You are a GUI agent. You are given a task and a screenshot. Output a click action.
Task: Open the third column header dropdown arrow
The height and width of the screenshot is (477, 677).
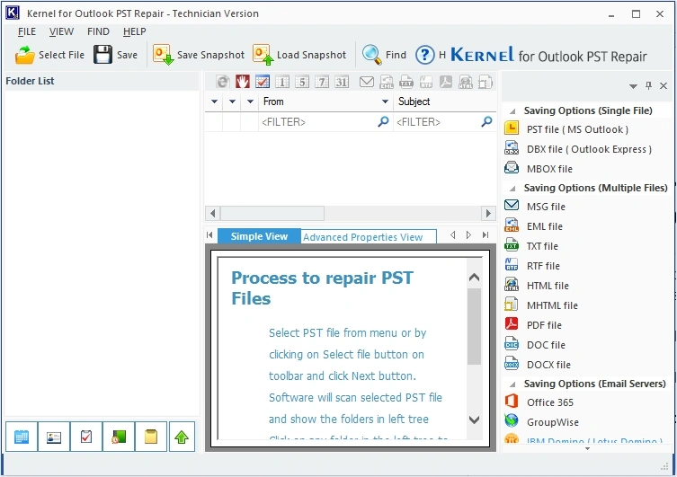(x=250, y=102)
